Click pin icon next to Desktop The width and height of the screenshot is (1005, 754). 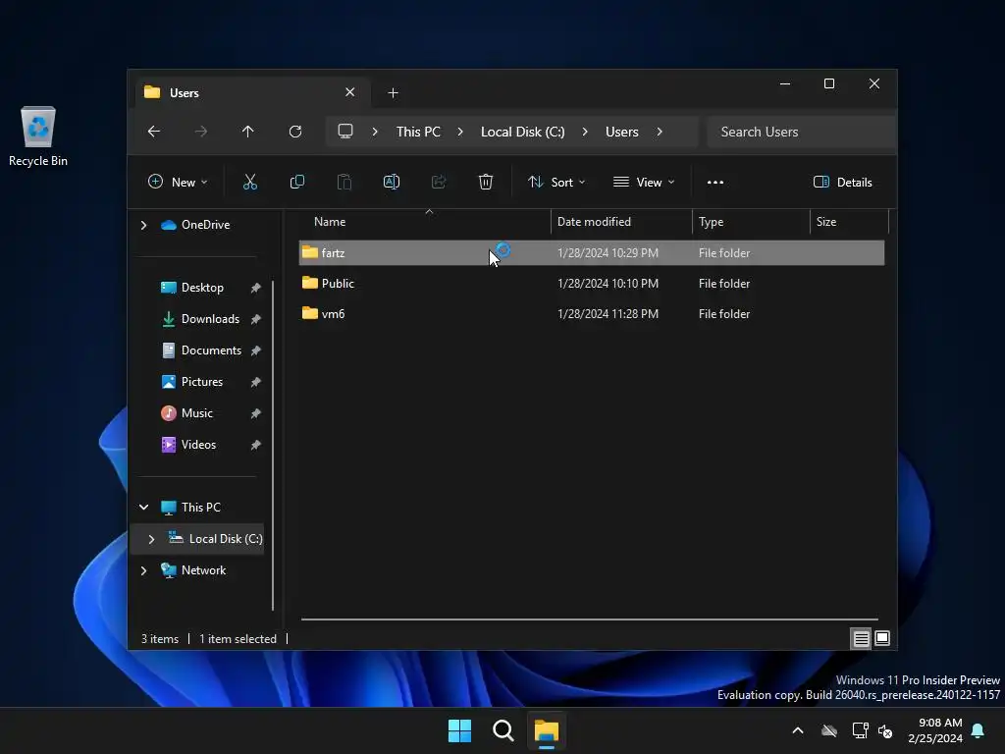pos(255,288)
